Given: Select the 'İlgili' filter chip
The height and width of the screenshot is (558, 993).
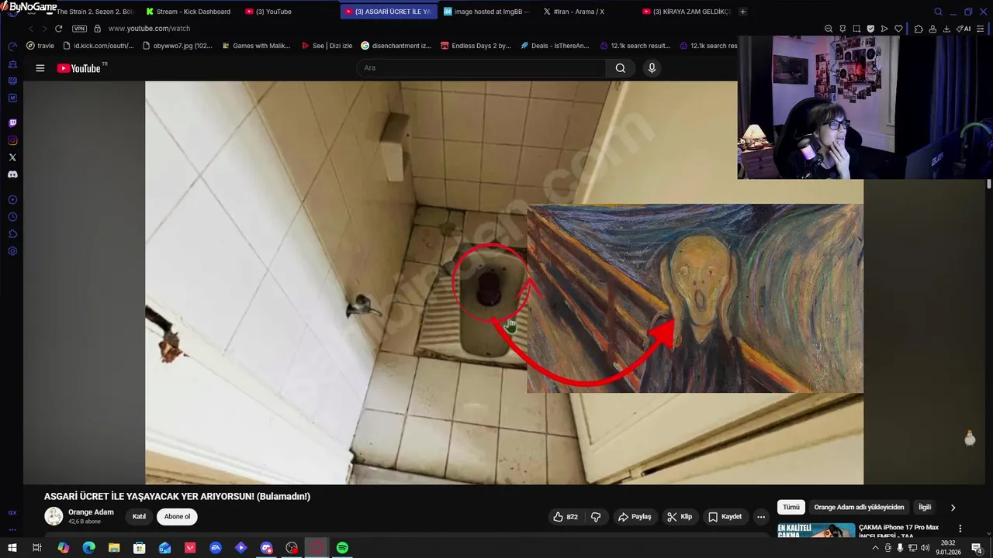Looking at the screenshot, I should click(925, 508).
